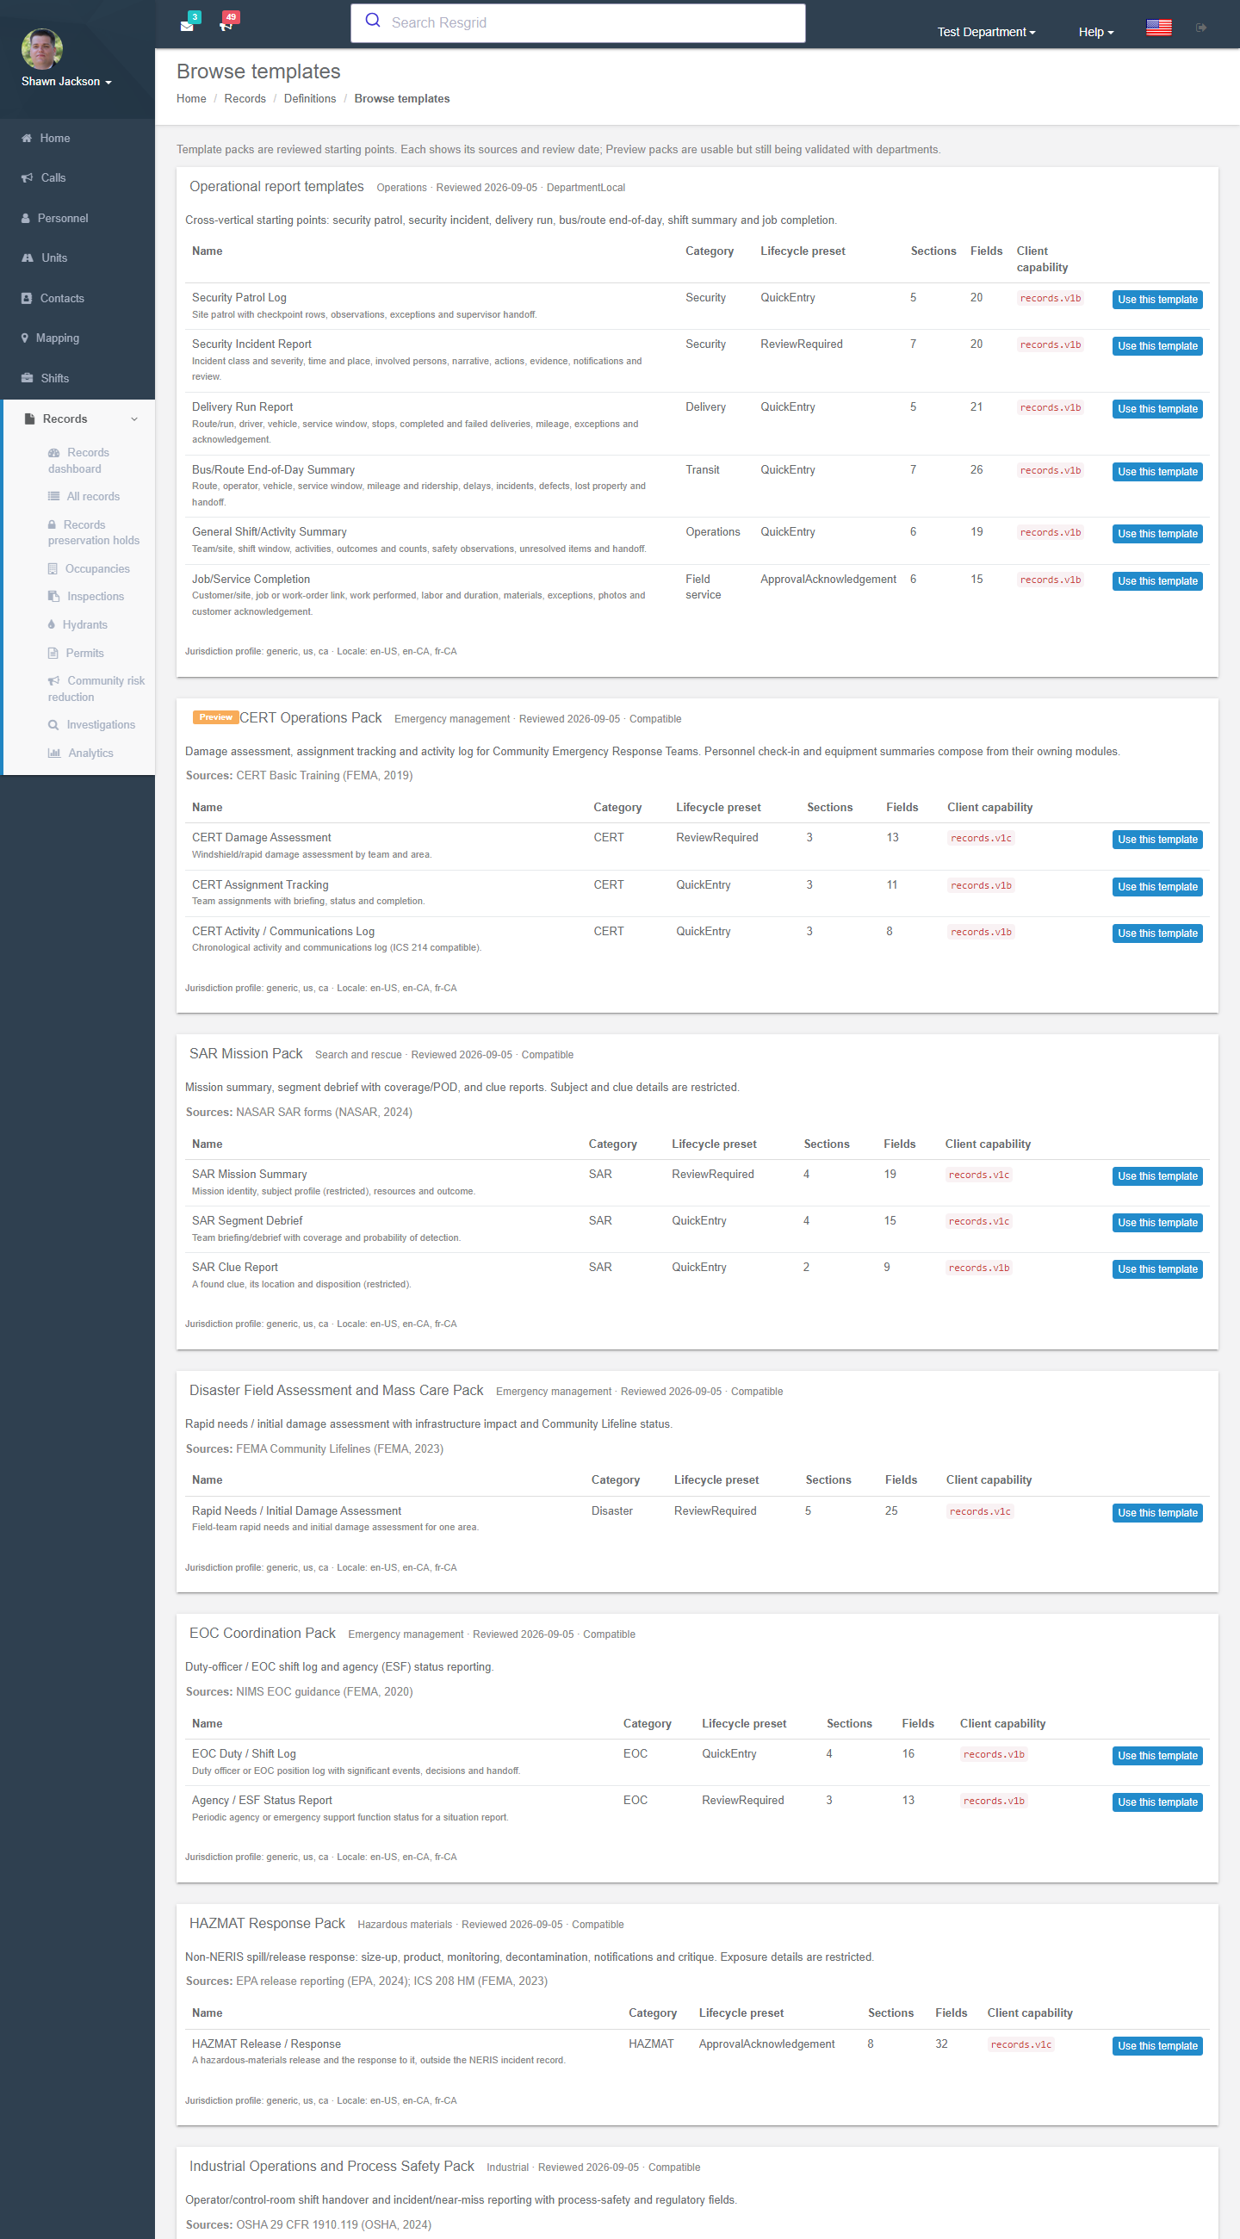Click the Occupancies building icon
Screen dimensions: 1240x2239
point(53,568)
